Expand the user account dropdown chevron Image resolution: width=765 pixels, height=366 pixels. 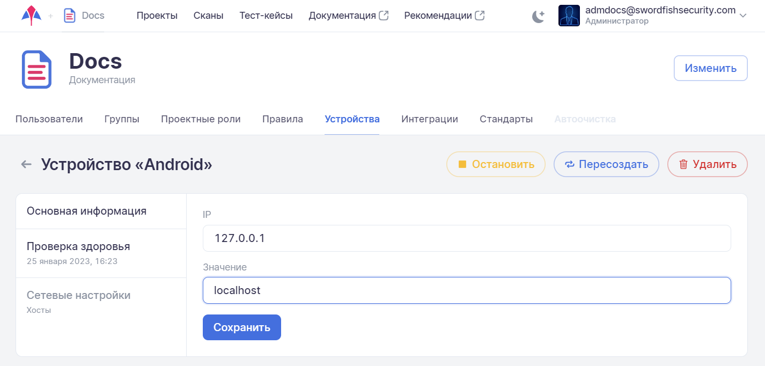pos(743,16)
